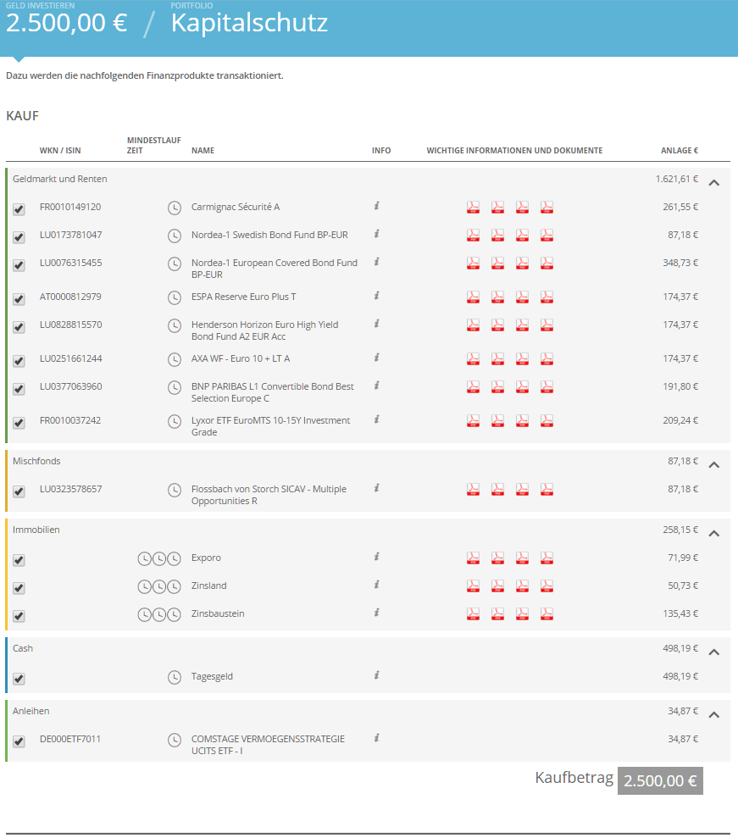Show info for Carmignac Sécurité A
Image resolution: width=738 pixels, height=838 pixels.
pyautogui.click(x=377, y=206)
